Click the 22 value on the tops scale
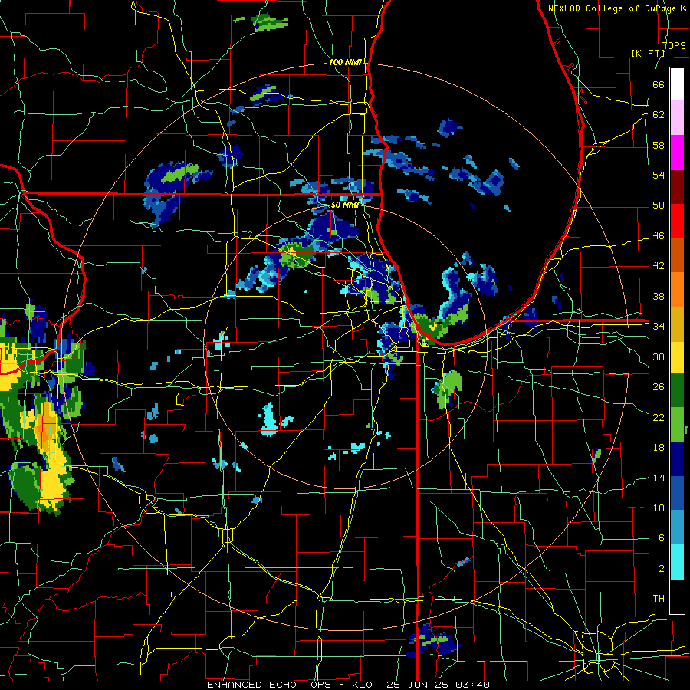Image resolution: width=690 pixels, height=690 pixels. click(659, 417)
